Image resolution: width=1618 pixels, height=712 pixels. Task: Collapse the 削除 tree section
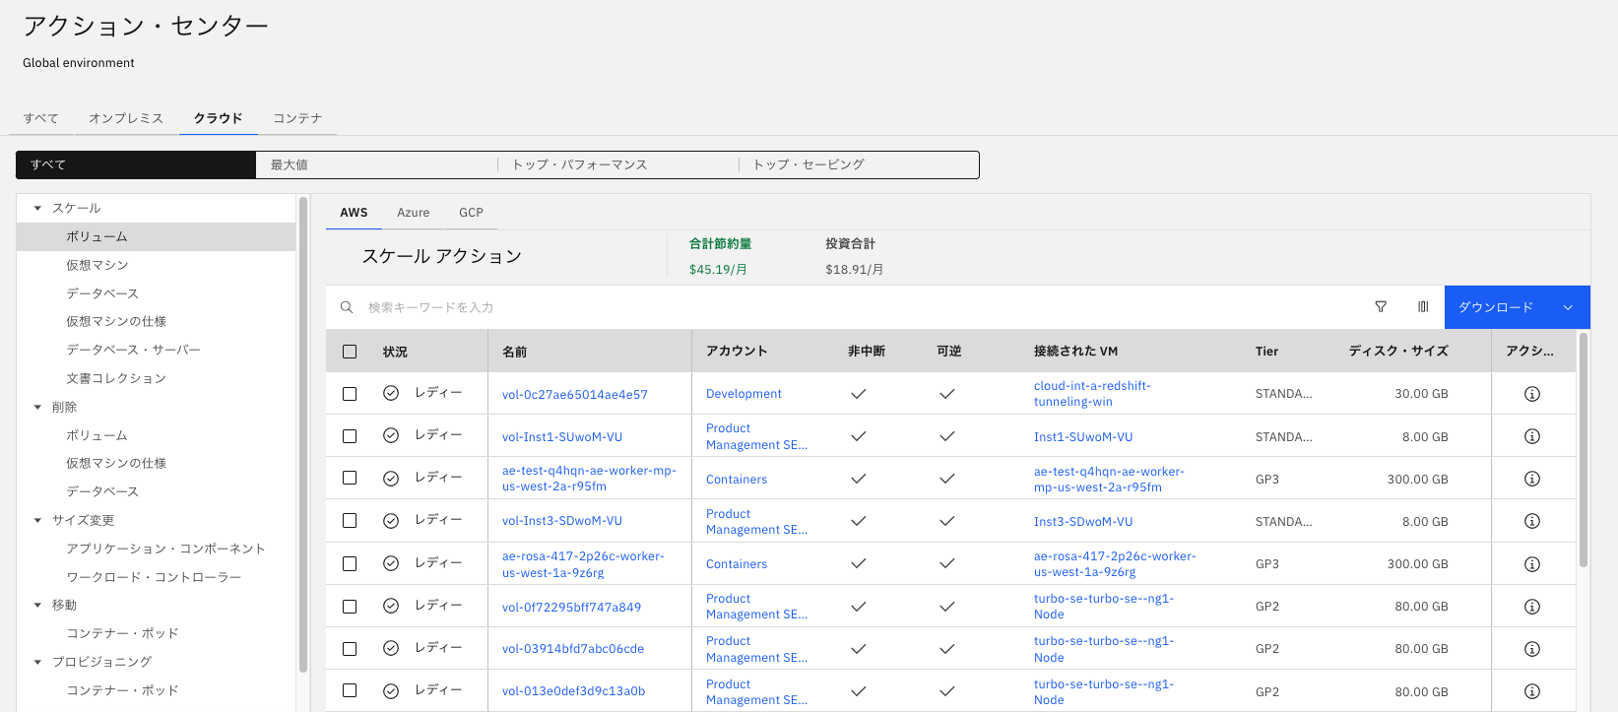pos(37,408)
